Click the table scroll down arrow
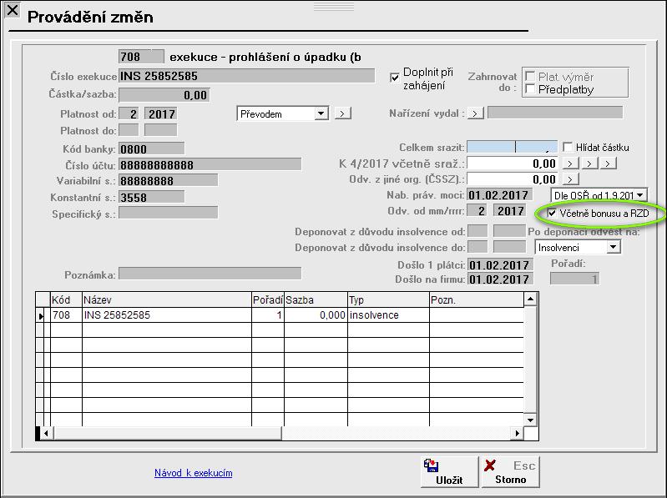The image size is (667, 498). (x=530, y=420)
